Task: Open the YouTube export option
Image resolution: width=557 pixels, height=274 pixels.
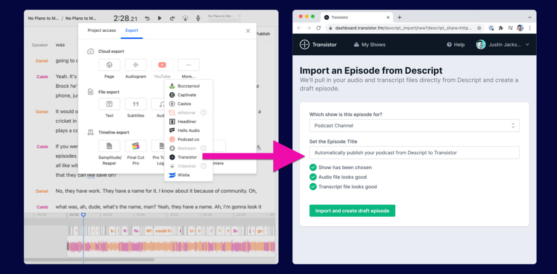Action: 162,64
